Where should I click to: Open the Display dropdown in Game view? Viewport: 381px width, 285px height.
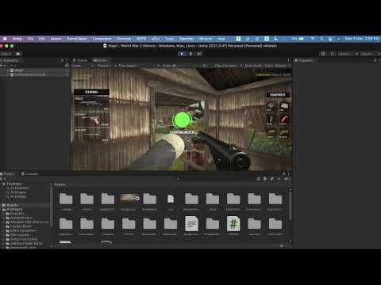click(x=105, y=66)
